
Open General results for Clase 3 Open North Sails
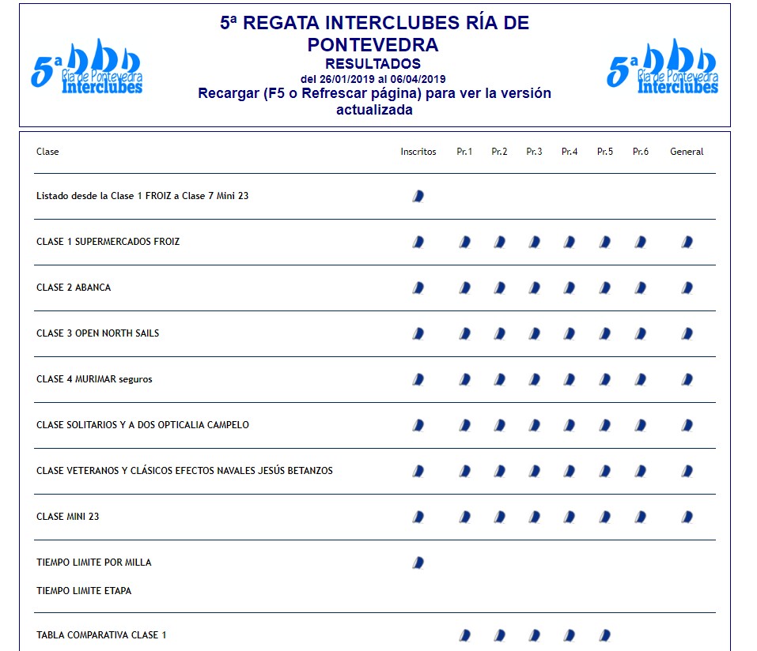(687, 333)
